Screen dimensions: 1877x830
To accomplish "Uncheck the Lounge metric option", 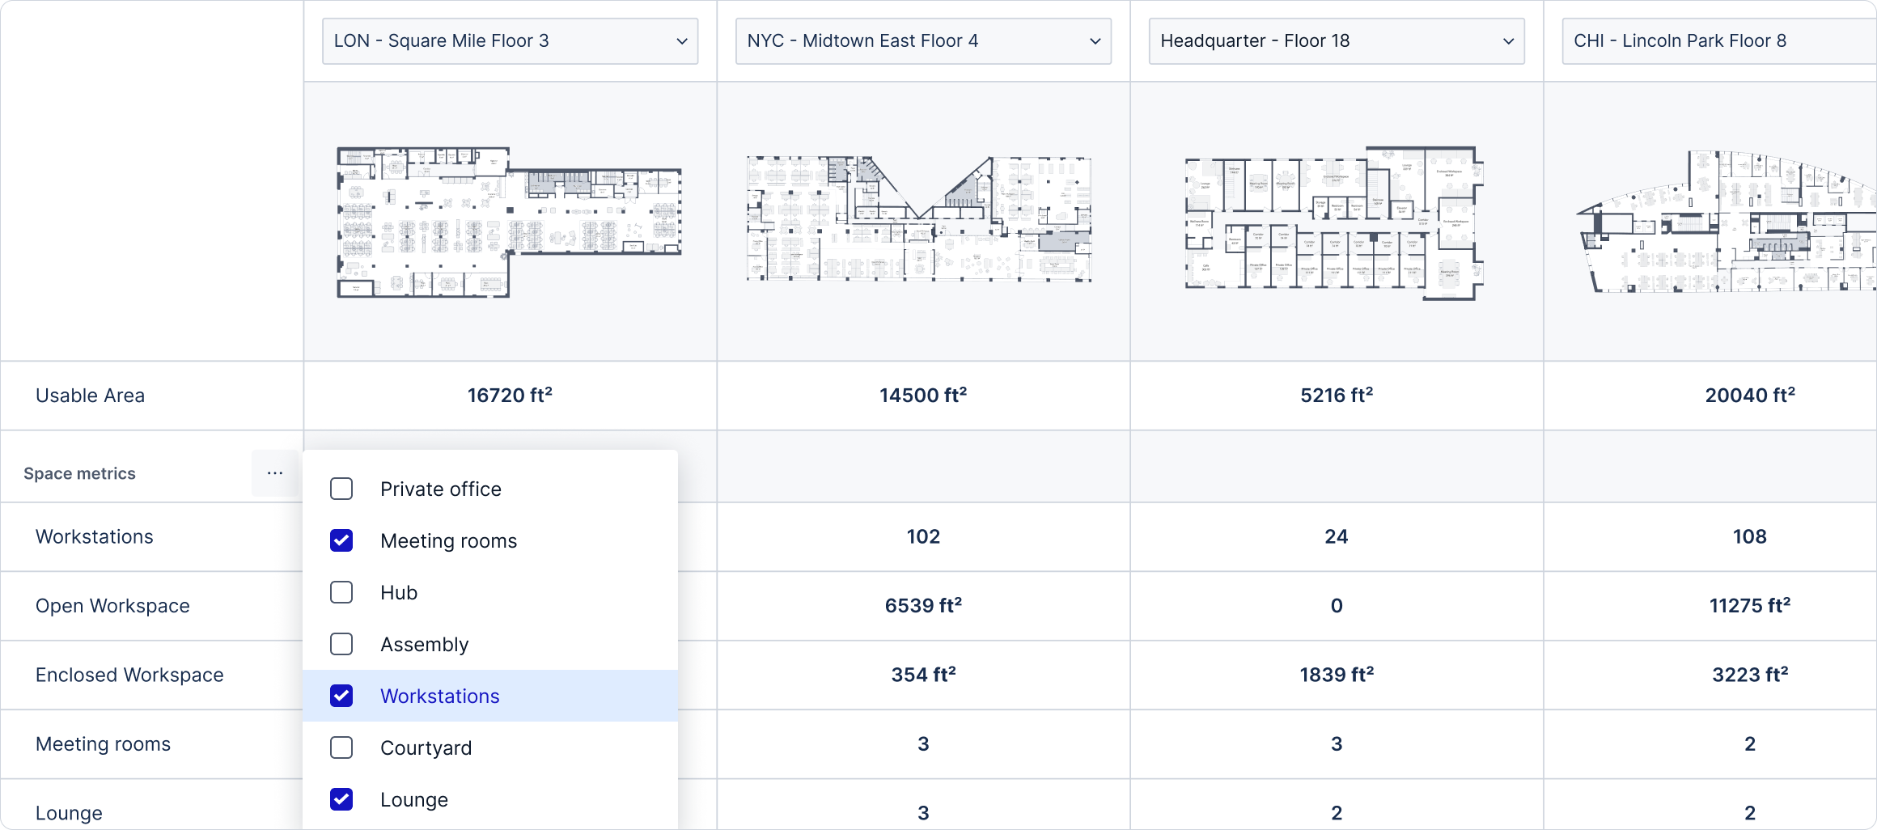I will (x=341, y=799).
